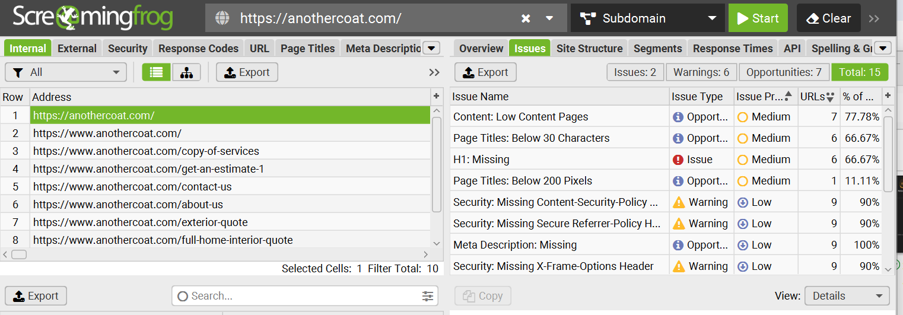The image size is (903, 315).
Task: Expand the toolbar overflow chevrons
Action: [x=874, y=18]
